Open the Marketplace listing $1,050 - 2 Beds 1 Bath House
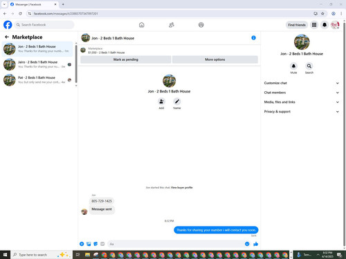Image resolution: width=346 pixels, height=259 pixels. pos(107,52)
